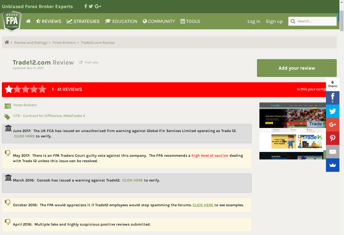Open Forex Brokers breadcrumb link
Image resolution: width=344 pixels, height=235 pixels.
click(x=64, y=42)
